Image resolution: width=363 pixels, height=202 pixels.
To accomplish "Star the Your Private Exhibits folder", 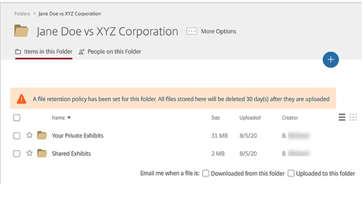I will coord(30,135).
